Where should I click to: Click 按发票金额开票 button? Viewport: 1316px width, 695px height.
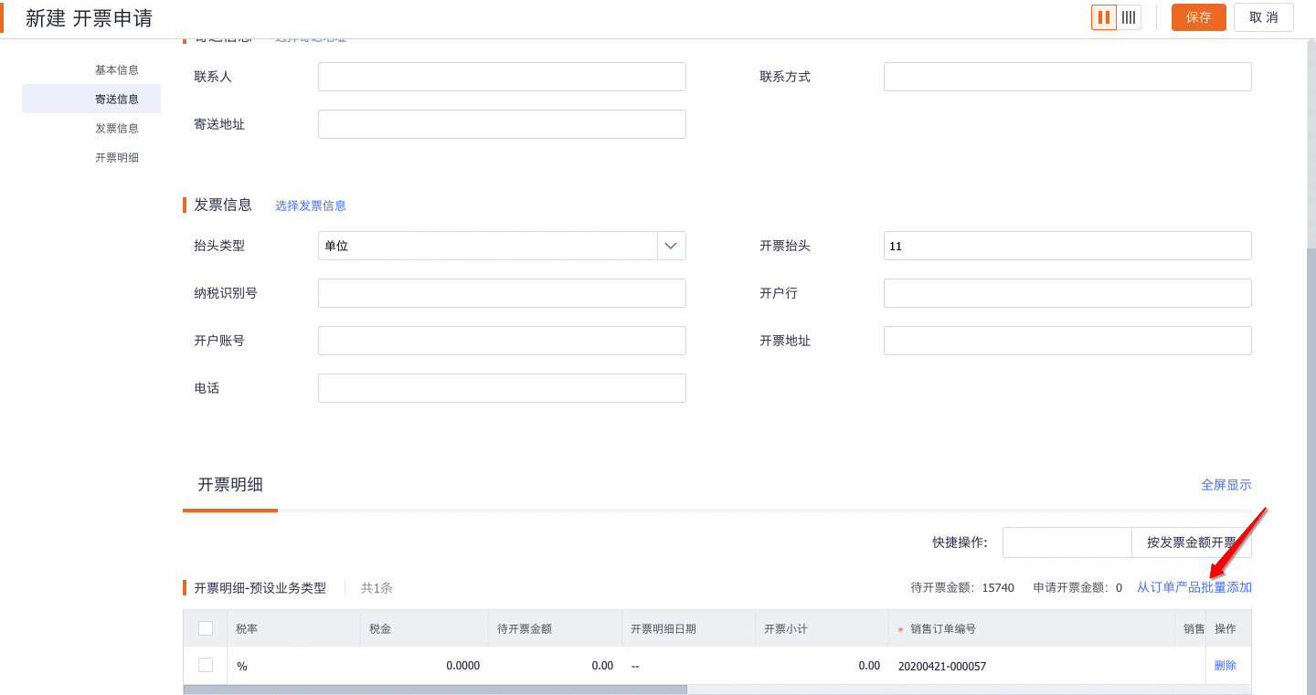point(1192,542)
